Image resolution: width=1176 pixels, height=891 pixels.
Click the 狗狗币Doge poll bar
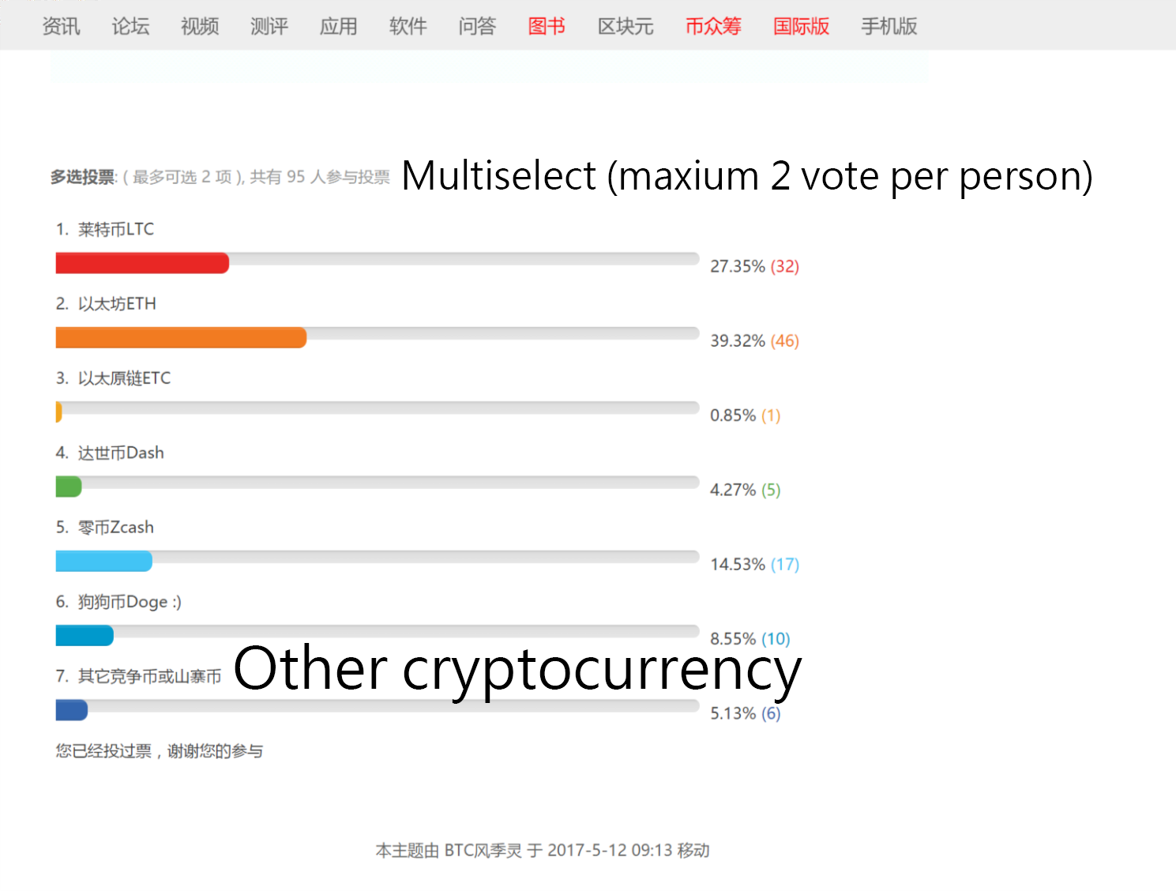click(x=85, y=635)
